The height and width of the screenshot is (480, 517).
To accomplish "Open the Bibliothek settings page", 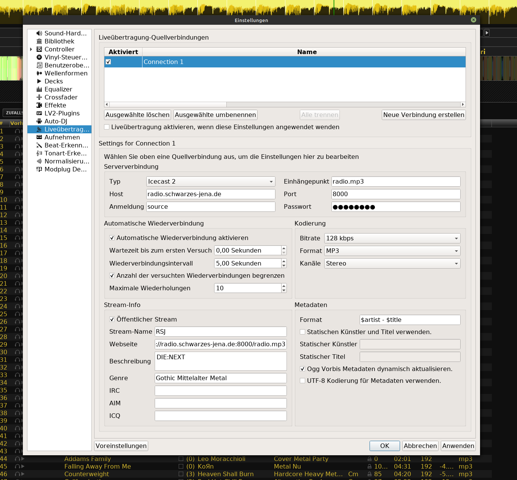I will [x=59, y=41].
